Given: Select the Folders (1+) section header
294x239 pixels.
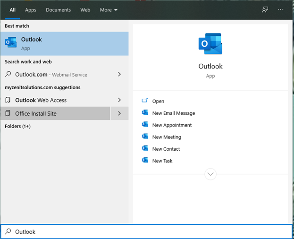Looking at the screenshot, I should click(x=17, y=127).
